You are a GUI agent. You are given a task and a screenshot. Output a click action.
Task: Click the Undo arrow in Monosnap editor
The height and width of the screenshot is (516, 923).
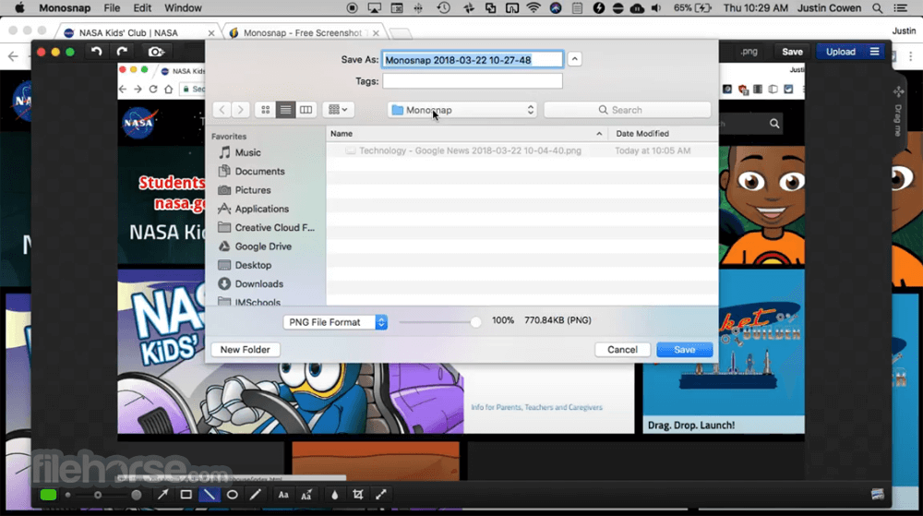(x=97, y=52)
